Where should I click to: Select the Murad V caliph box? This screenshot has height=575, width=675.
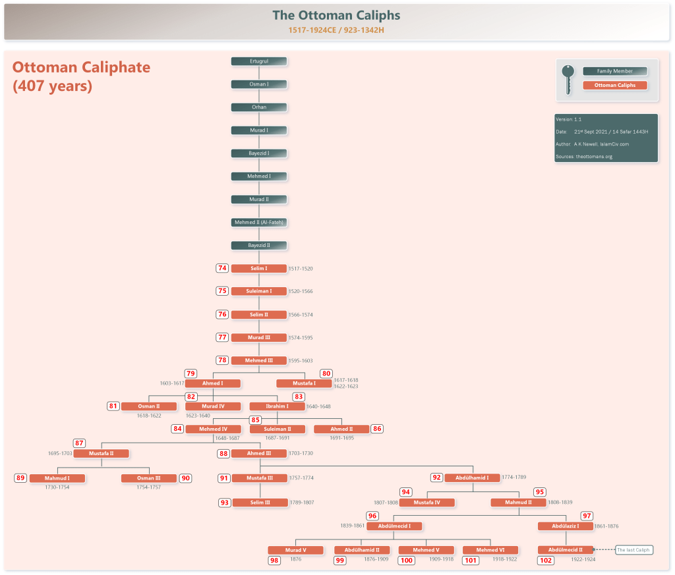pyautogui.click(x=295, y=550)
